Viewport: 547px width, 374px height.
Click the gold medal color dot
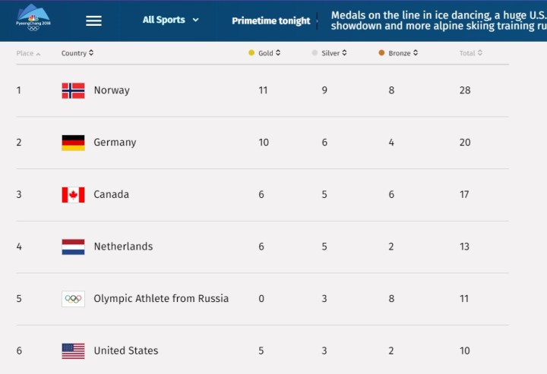coord(251,53)
